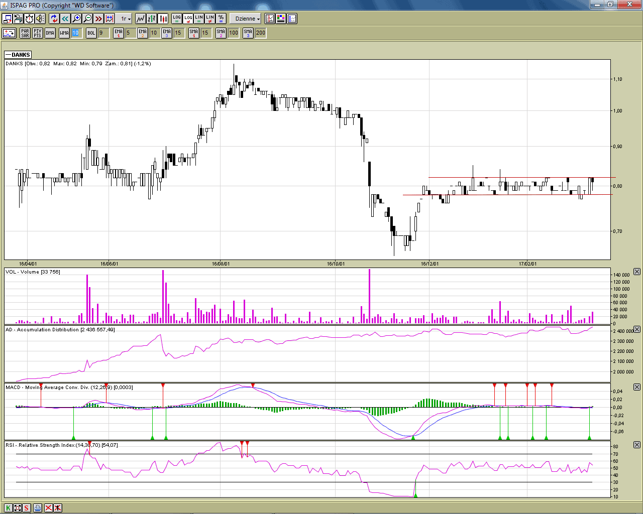This screenshot has height=514, width=643.
Task: Click the zoom out magnifier icon
Action: click(x=87, y=19)
